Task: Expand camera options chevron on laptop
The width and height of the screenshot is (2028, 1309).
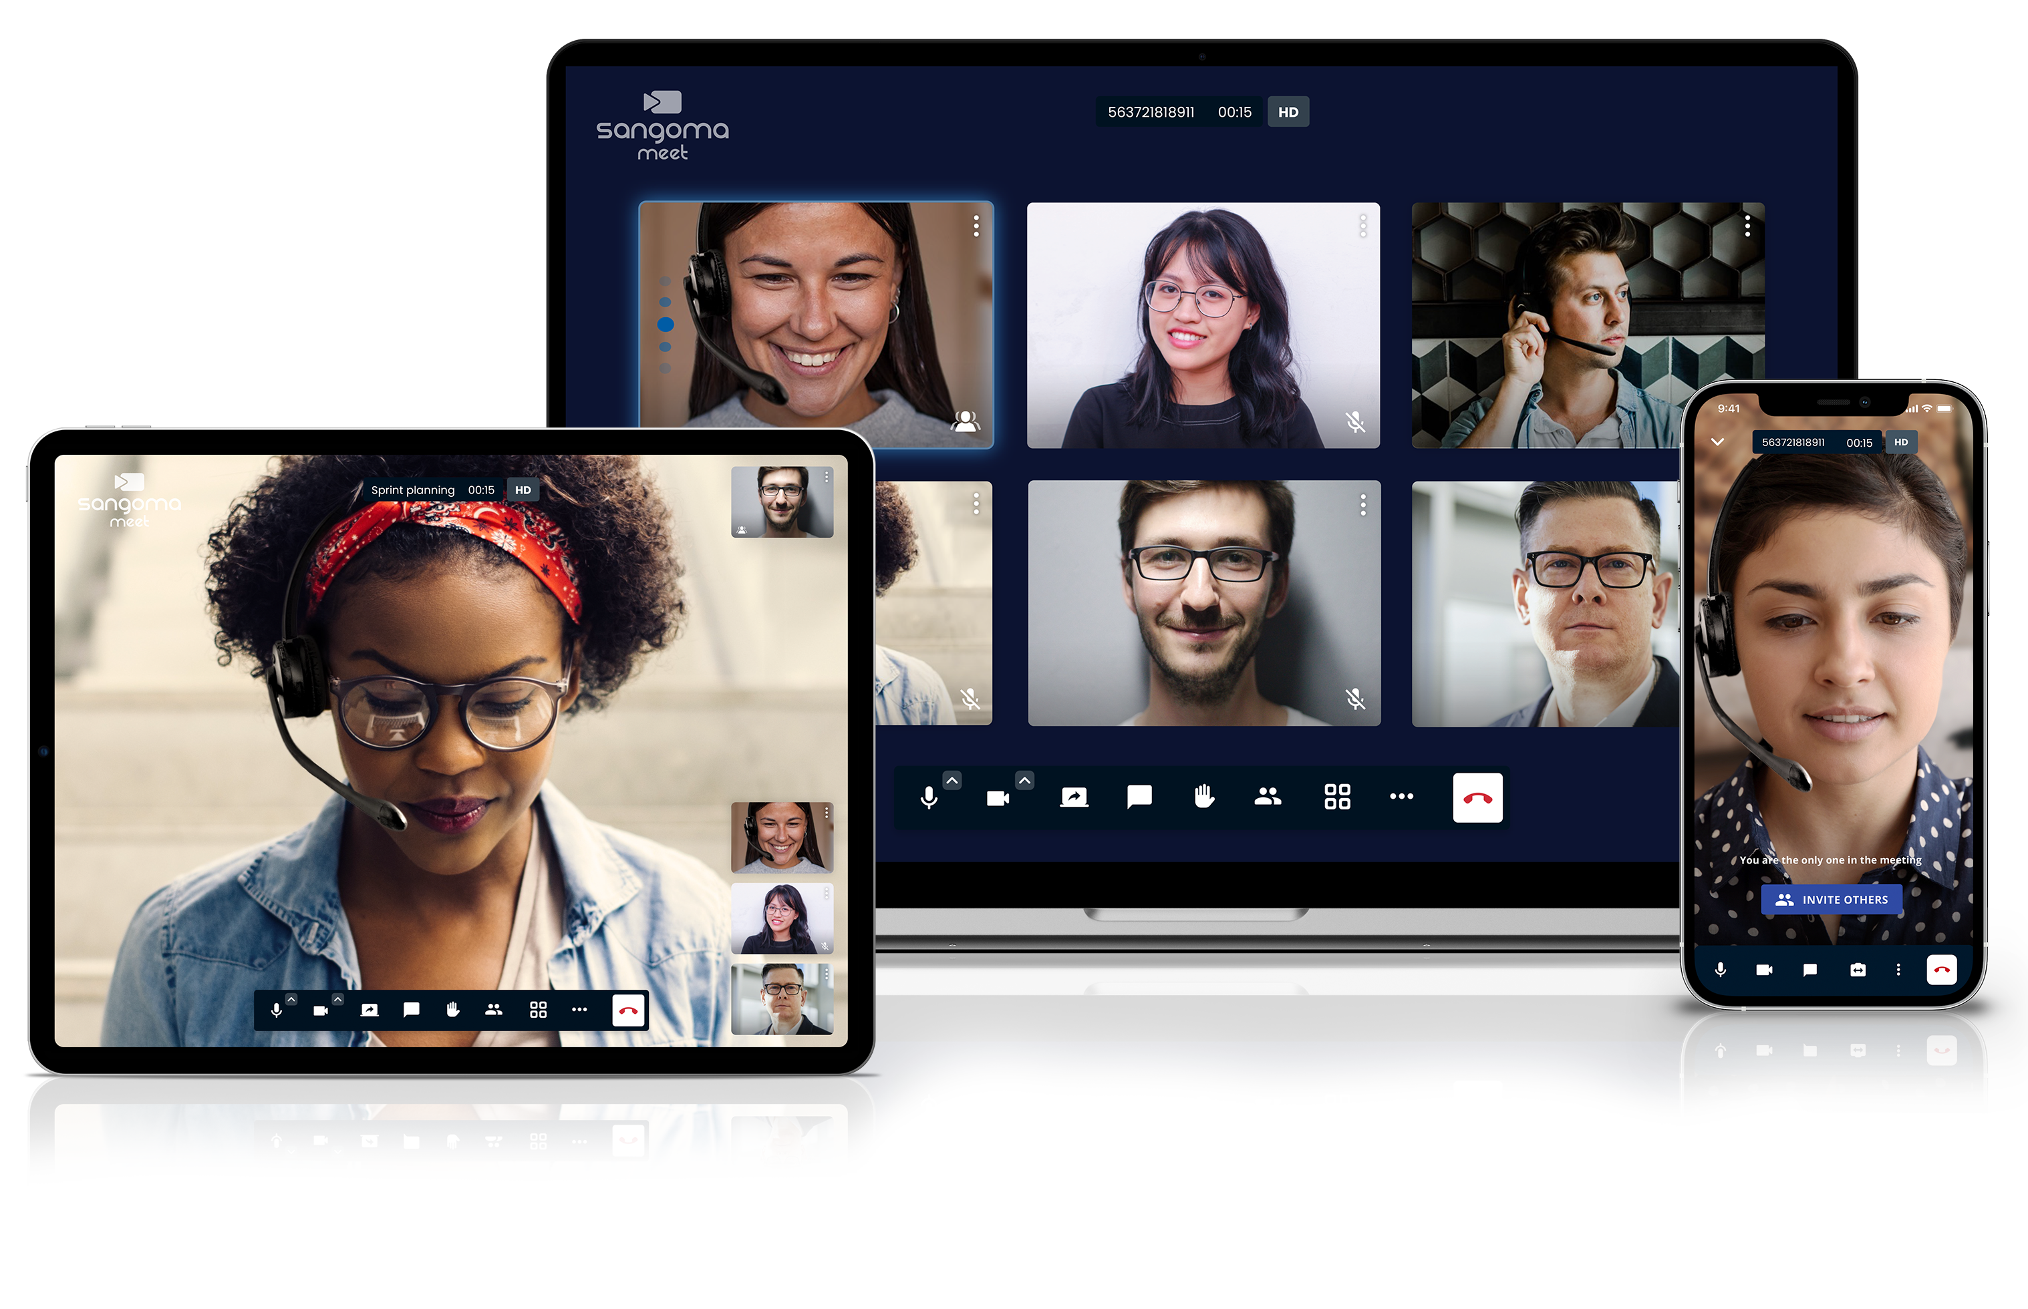Action: tap(1024, 779)
